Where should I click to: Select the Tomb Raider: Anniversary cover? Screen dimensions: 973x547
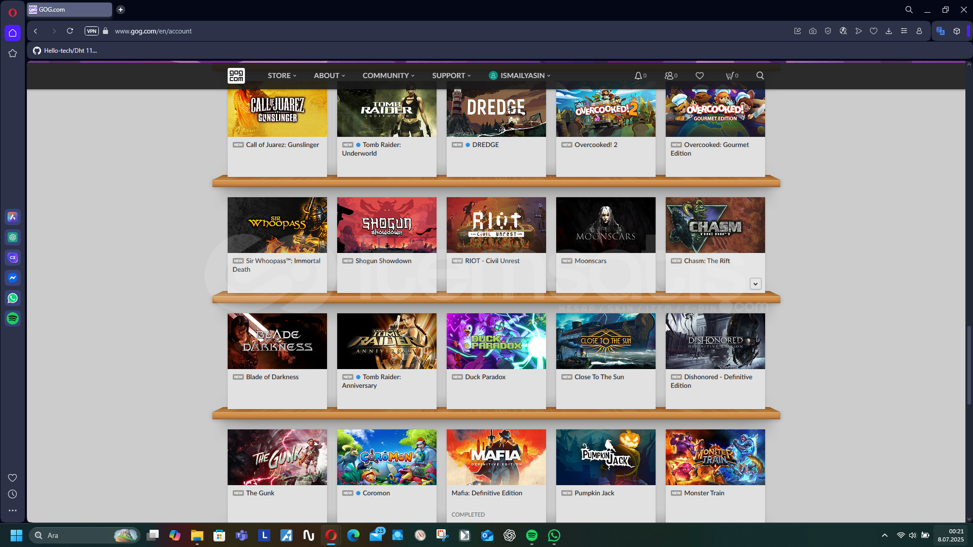pos(387,341)
